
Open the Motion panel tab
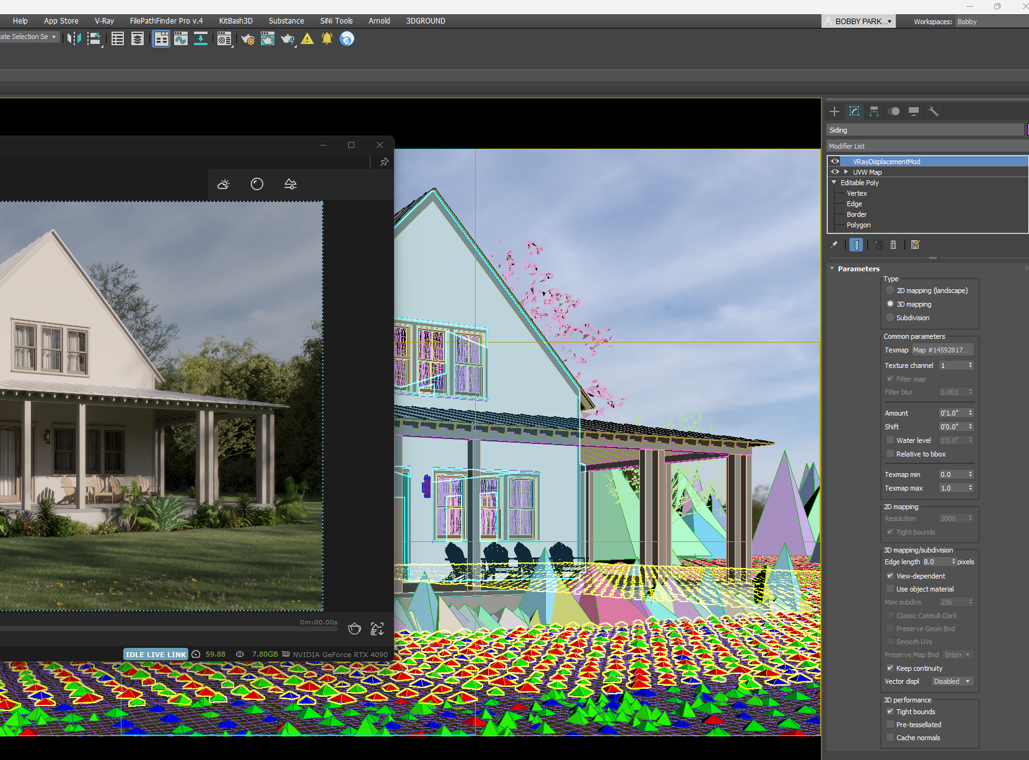(894, 111)
